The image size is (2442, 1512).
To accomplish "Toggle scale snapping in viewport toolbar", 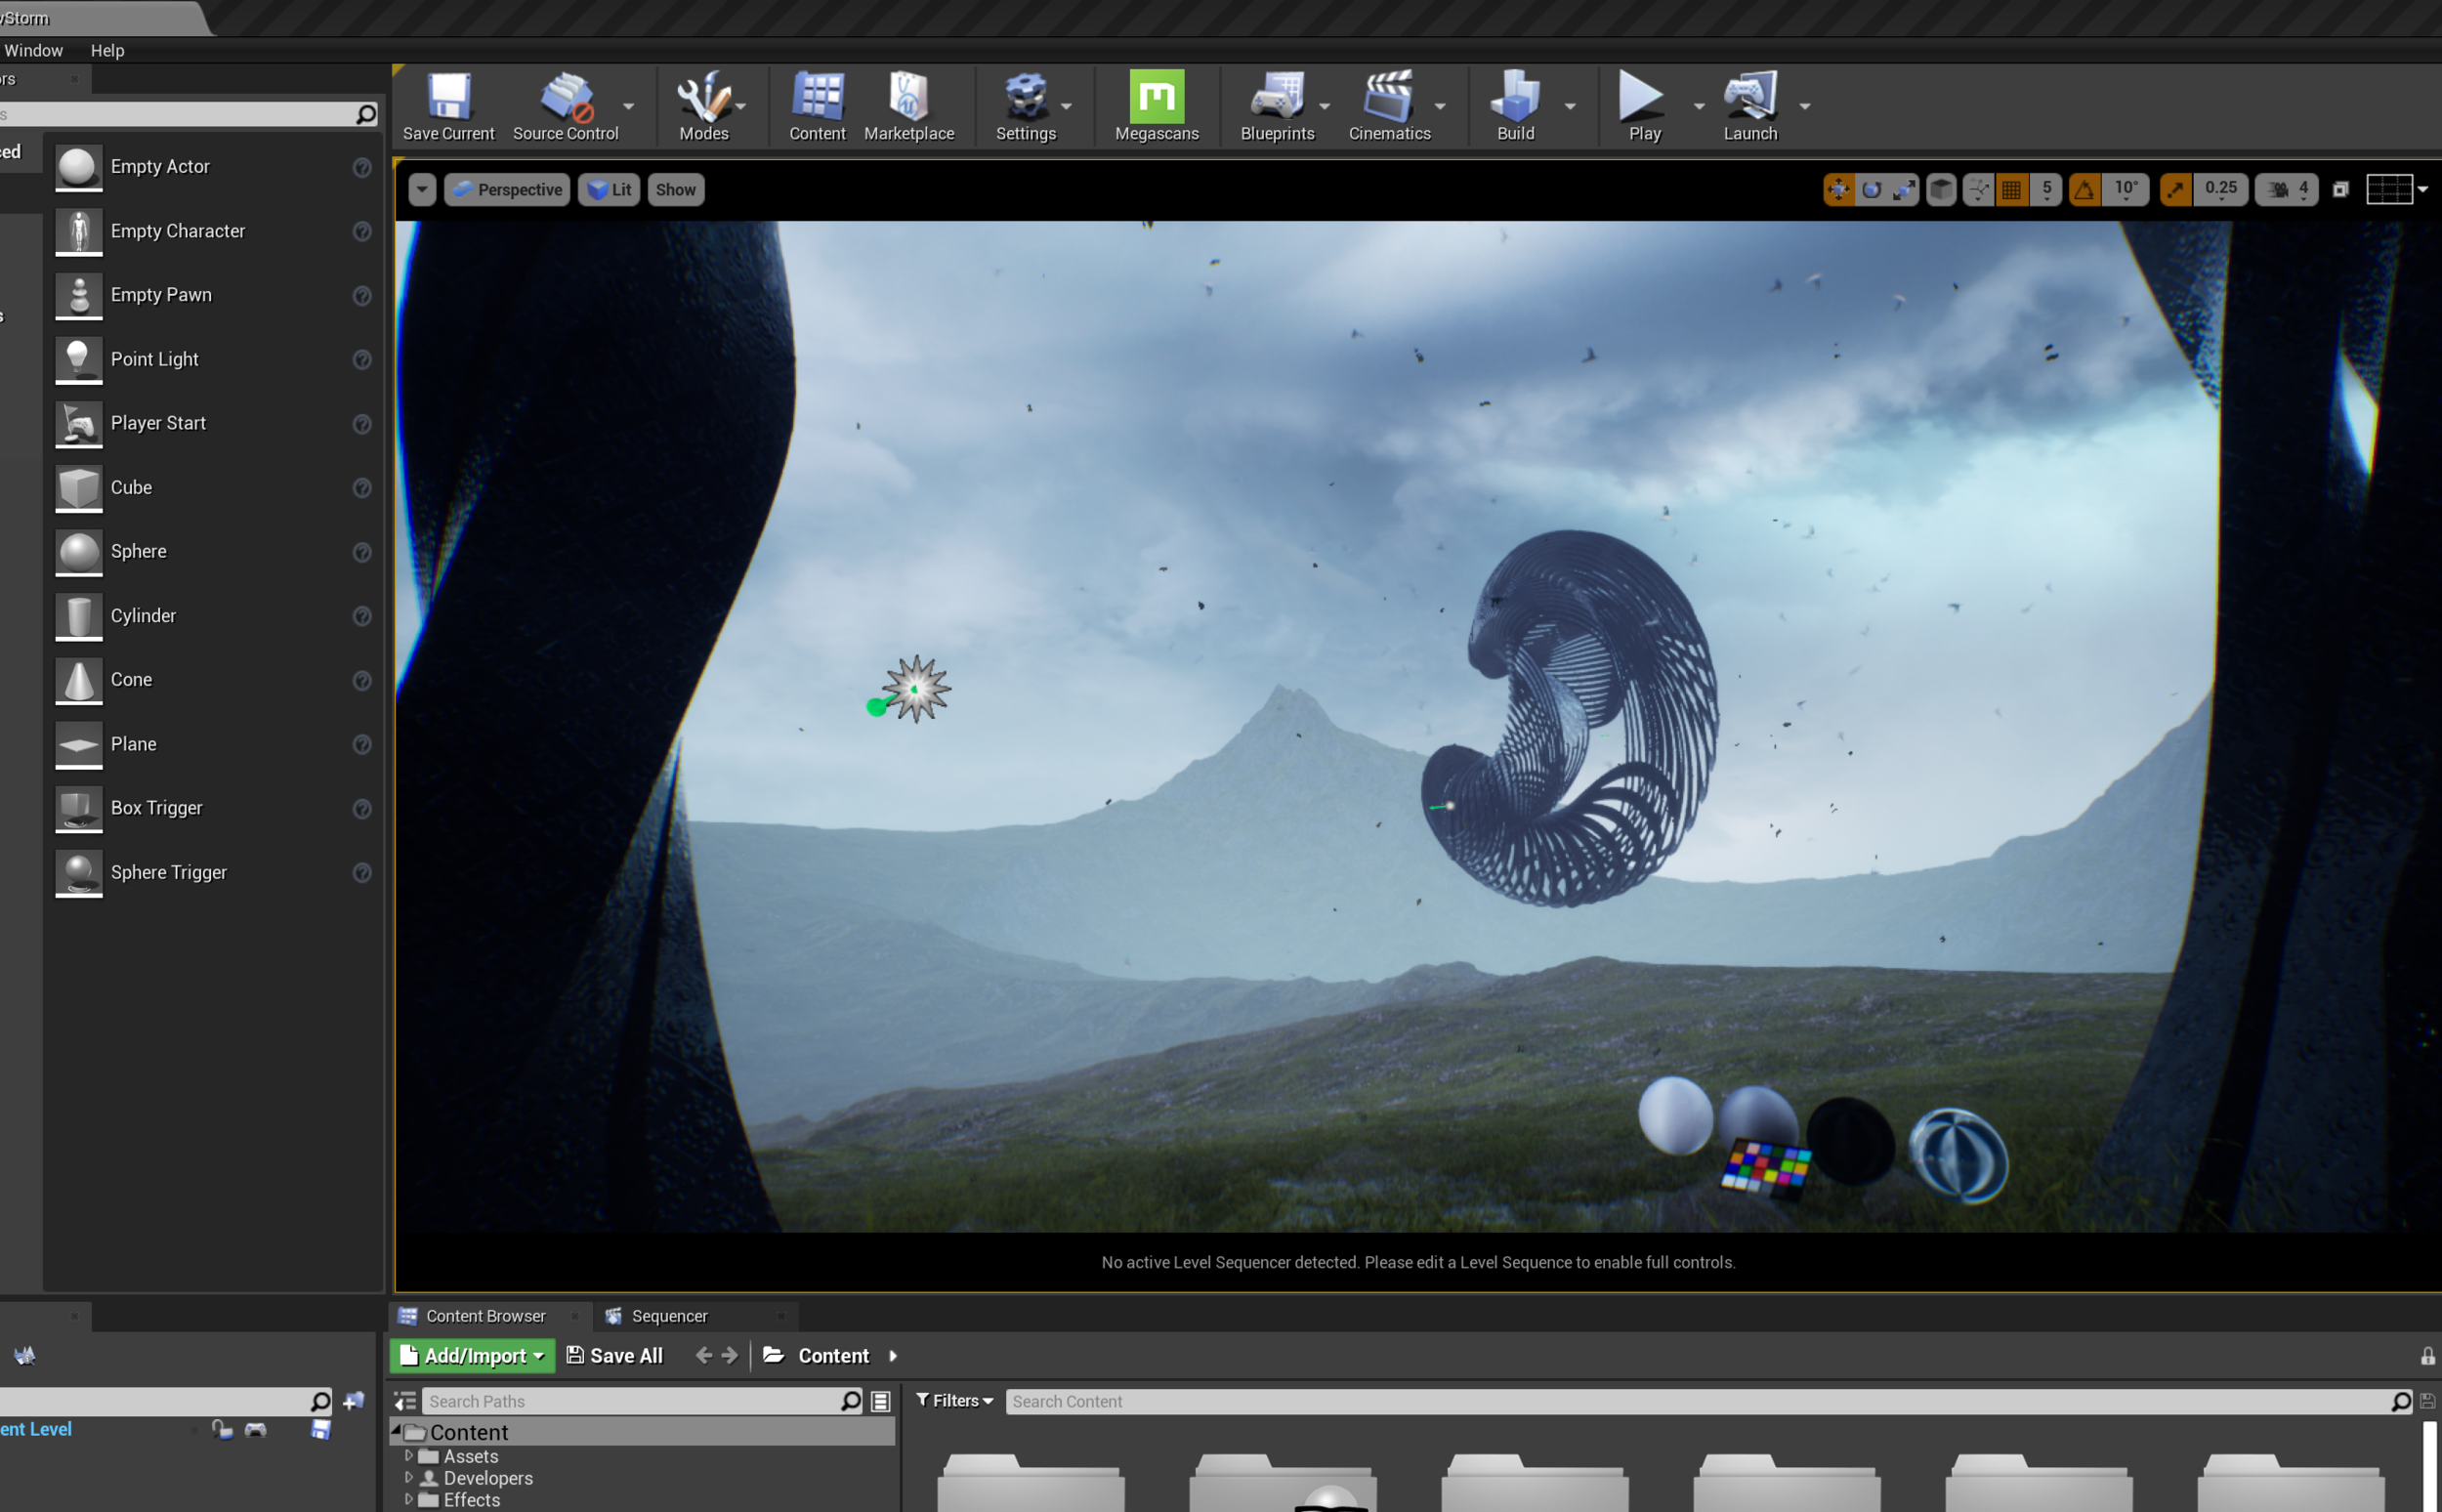I will tap(2175, 189).
